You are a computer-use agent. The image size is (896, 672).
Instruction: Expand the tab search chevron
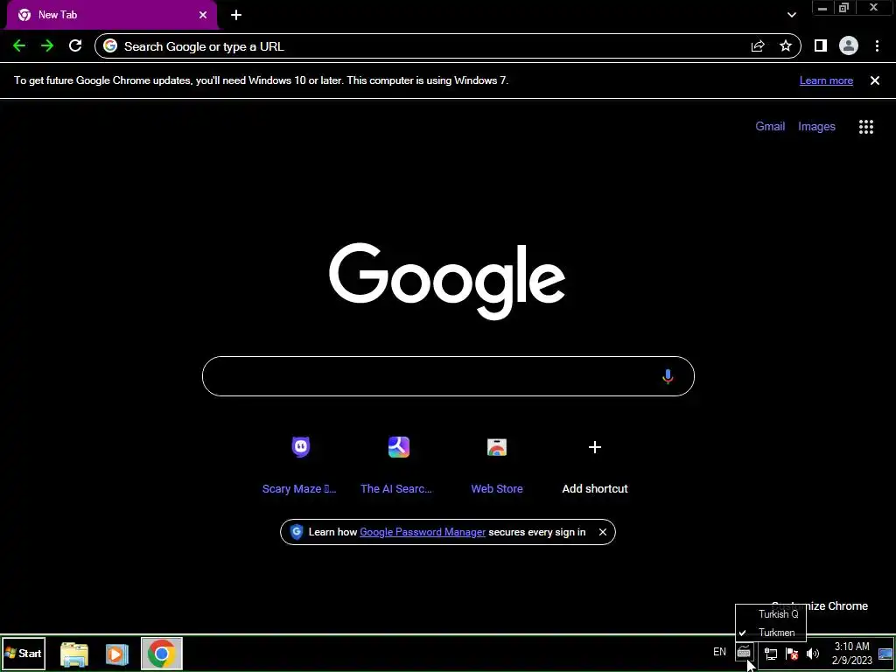click(791, 15)
